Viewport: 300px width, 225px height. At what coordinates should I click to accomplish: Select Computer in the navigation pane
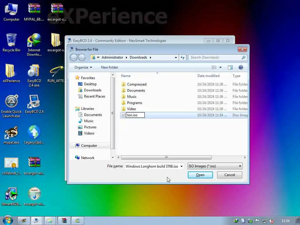89,146
